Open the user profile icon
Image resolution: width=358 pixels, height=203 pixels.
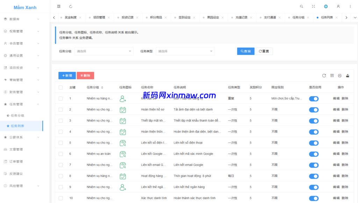[338, 6]
